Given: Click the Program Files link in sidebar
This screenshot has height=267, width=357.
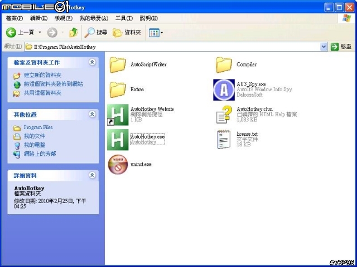Looking at the screenshot, I should tap(38, 127).
